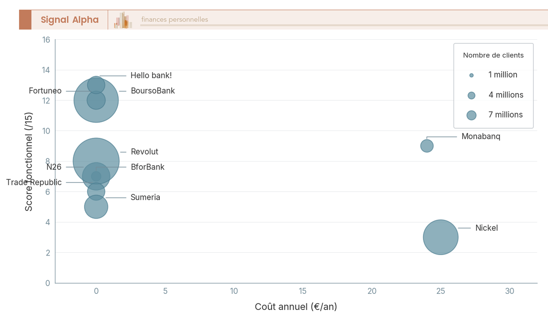Click the BforBank label text
This screenshot has width=548, height=329.
(147, 167)
